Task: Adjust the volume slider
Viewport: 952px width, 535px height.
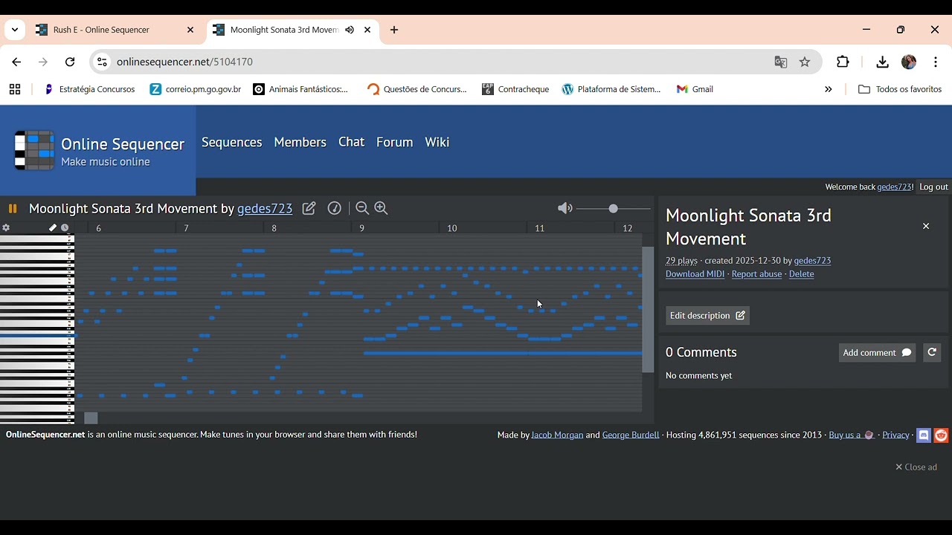Action: tap(614, 209)
